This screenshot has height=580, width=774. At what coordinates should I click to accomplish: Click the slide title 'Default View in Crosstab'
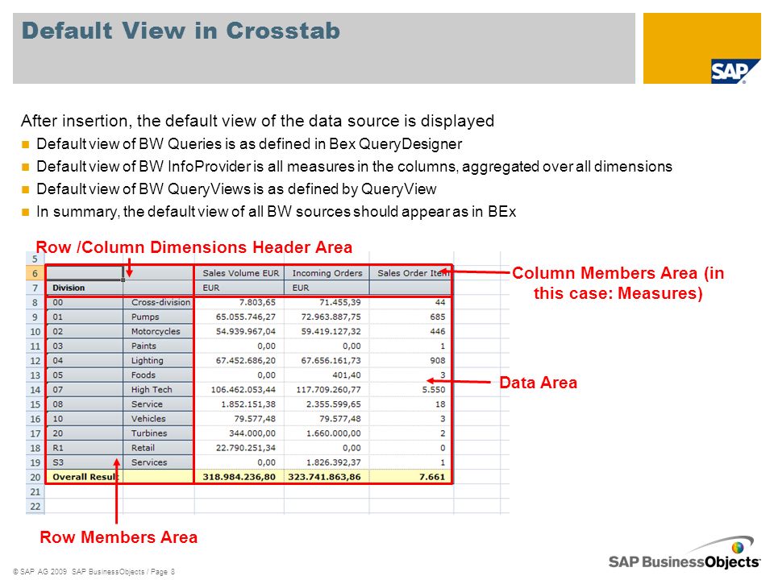click(181, 31)
